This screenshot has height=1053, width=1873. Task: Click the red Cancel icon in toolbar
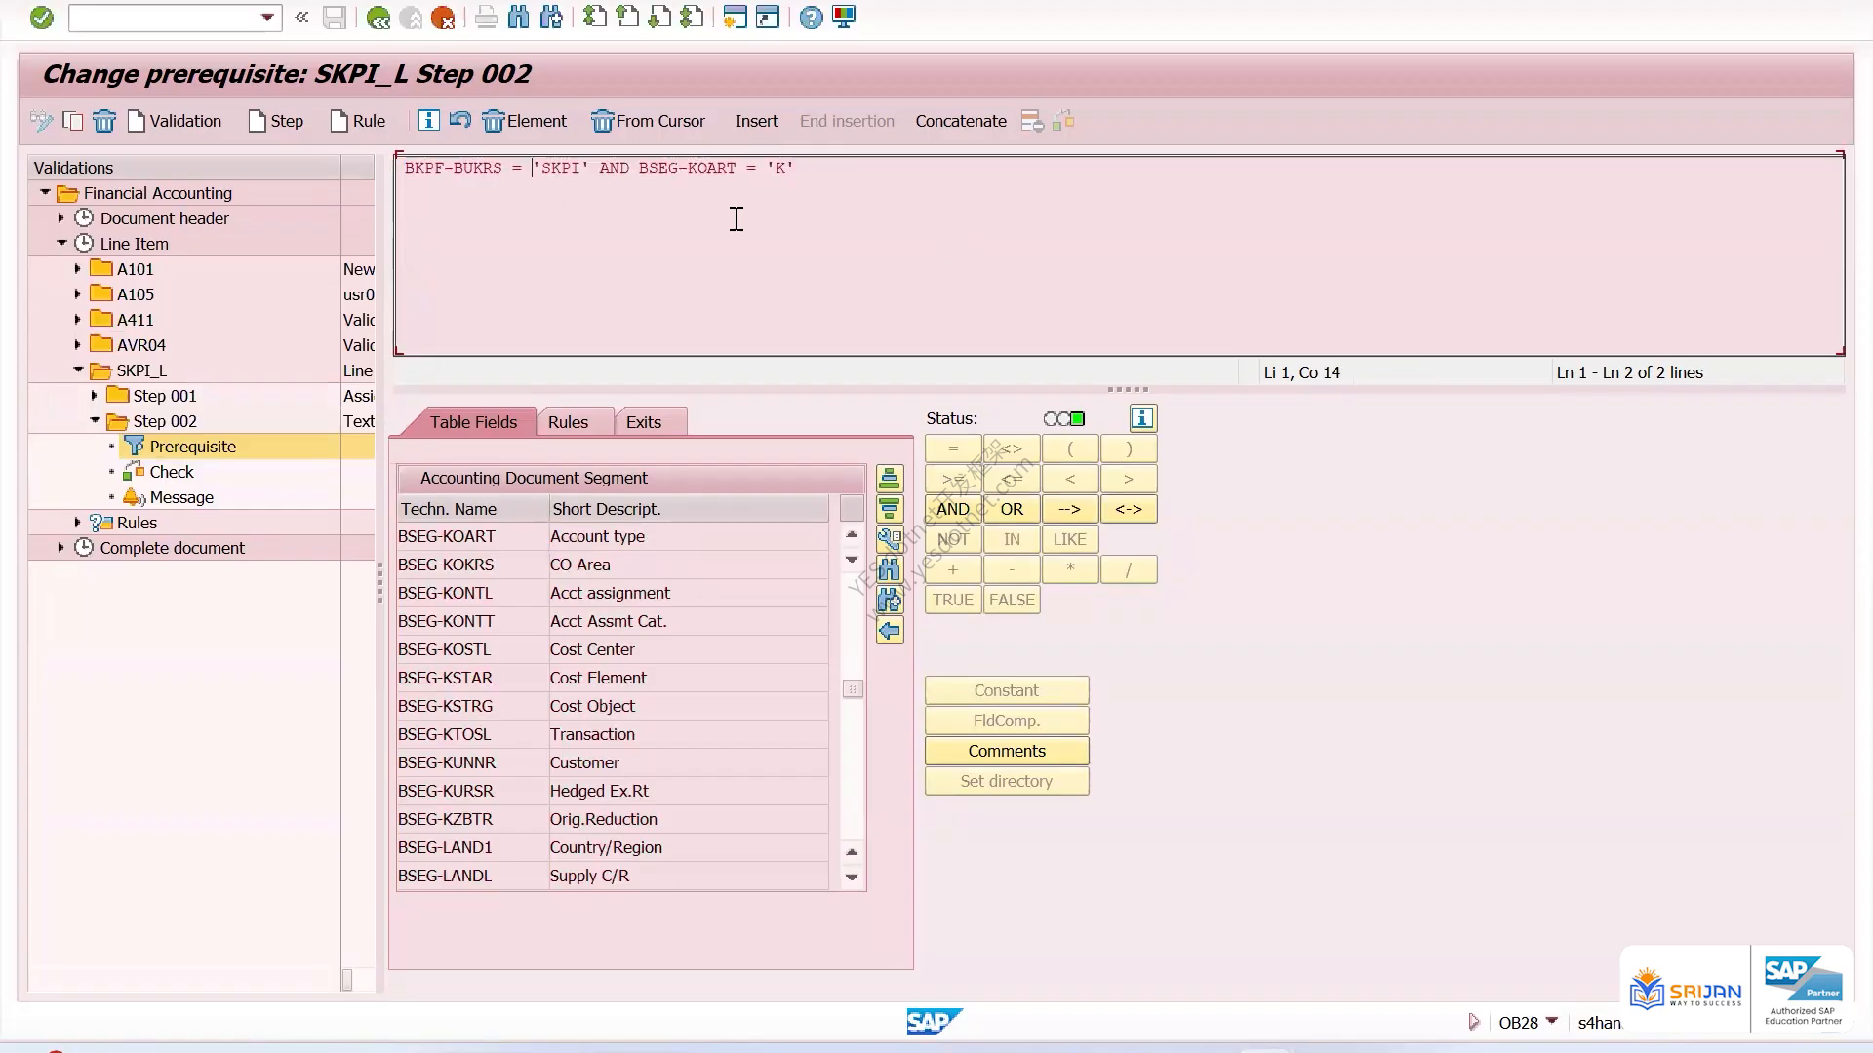pyautogui.click(x=442, y=18)
